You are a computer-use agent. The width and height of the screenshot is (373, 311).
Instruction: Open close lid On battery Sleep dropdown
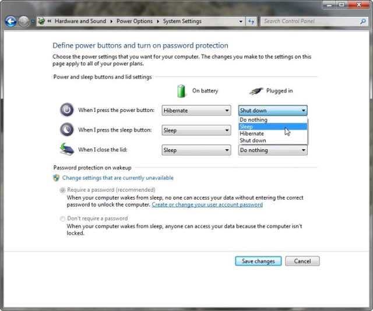196,150
